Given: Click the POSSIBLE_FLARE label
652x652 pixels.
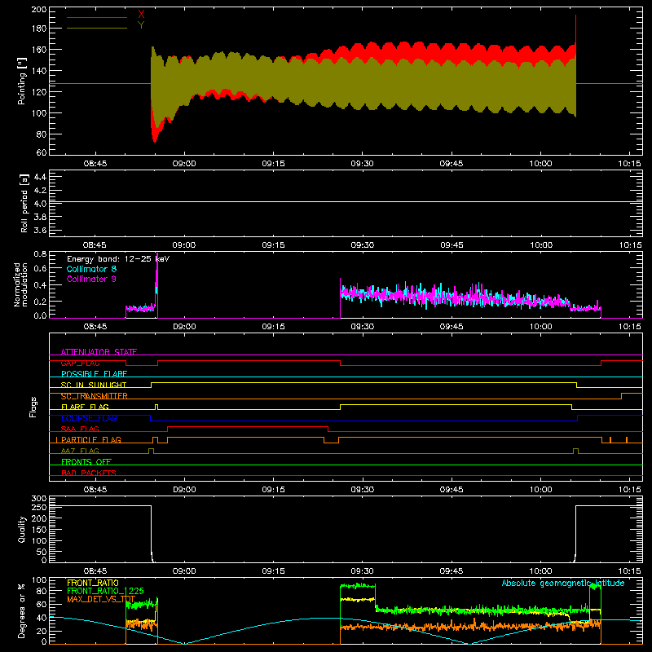Looking at the screenshot, I should point(94,374).
